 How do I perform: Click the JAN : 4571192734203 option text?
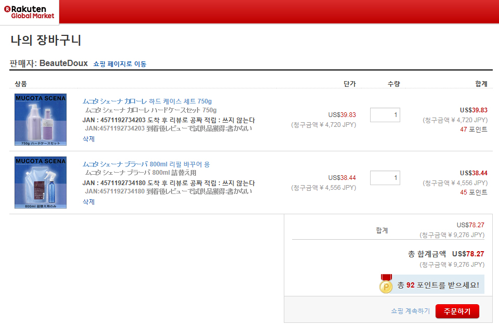[168, 120]
